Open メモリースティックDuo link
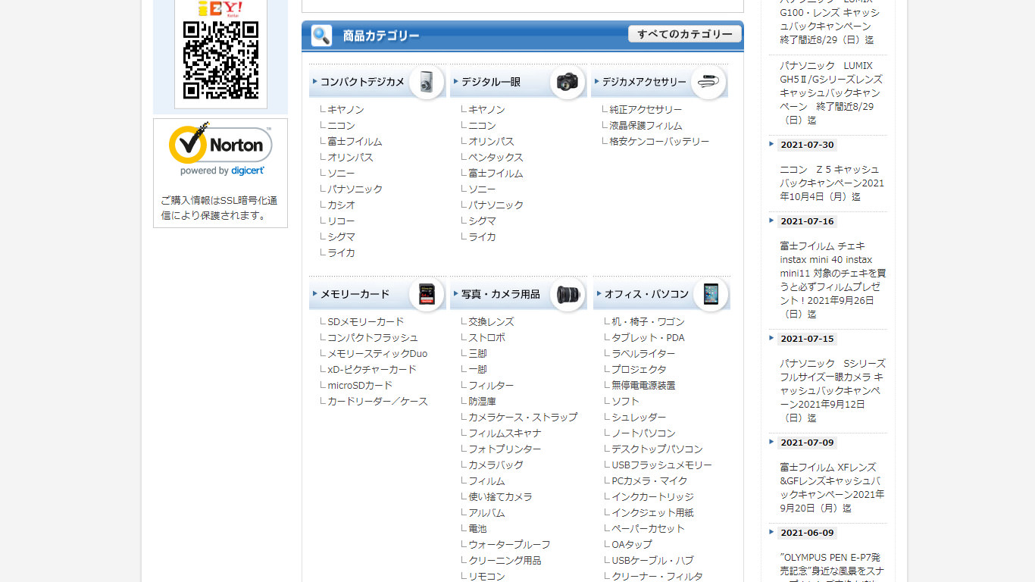 point(377,354)
